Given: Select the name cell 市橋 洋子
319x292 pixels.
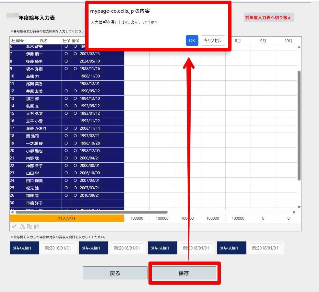Looking at the screenshot, I should click(44, 203).
